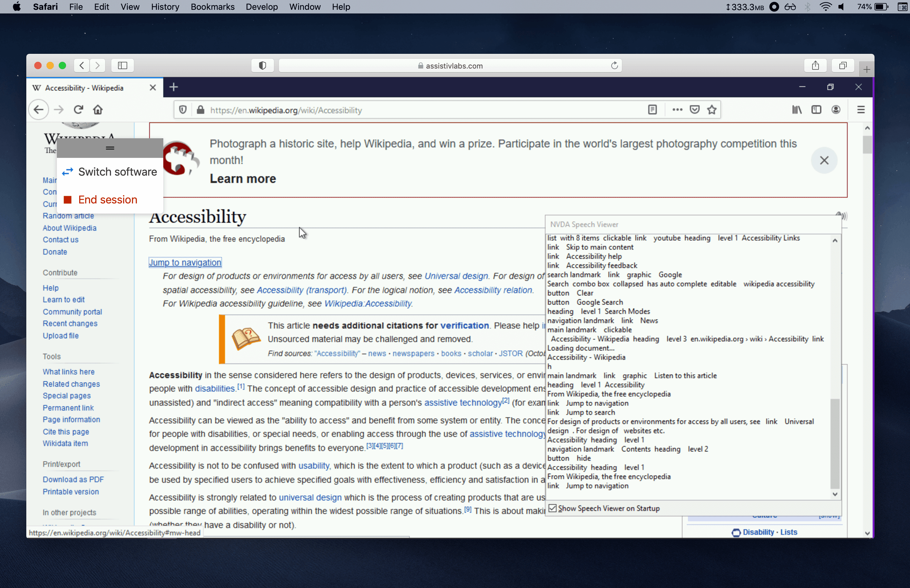
Task: Click NVDA Speech Viewer scroll up arrow
Action: tap(835, 240)
